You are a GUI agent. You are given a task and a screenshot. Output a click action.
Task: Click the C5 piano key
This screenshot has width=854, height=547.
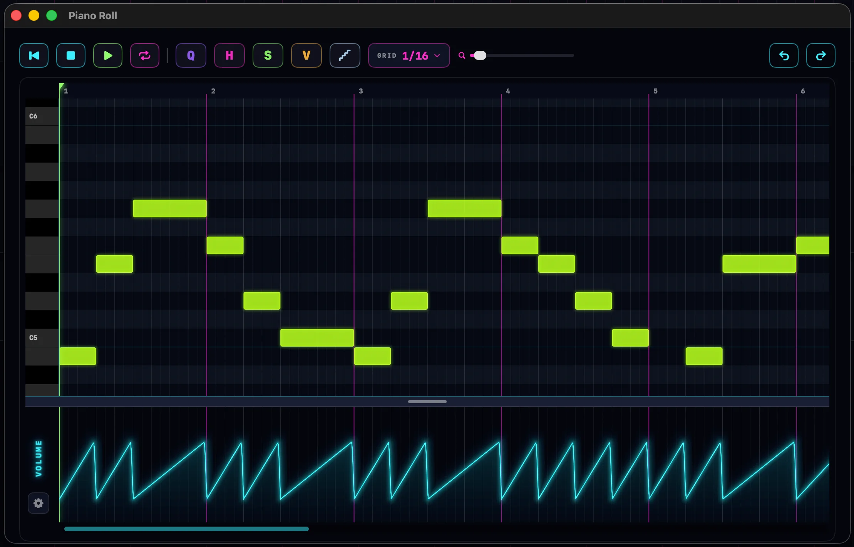click(x=42, y=338)
